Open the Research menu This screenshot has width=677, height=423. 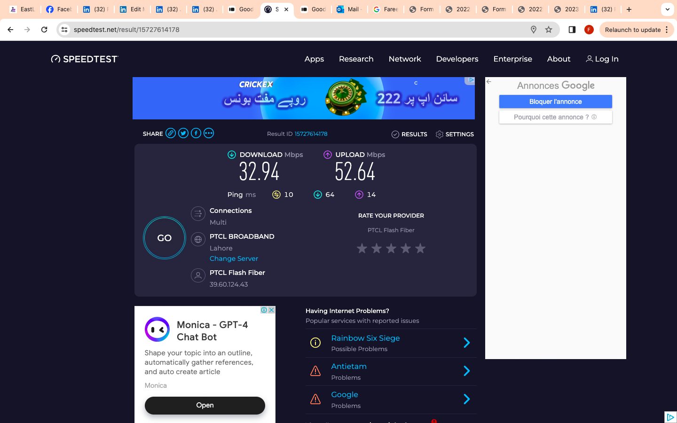pos(356,59)
